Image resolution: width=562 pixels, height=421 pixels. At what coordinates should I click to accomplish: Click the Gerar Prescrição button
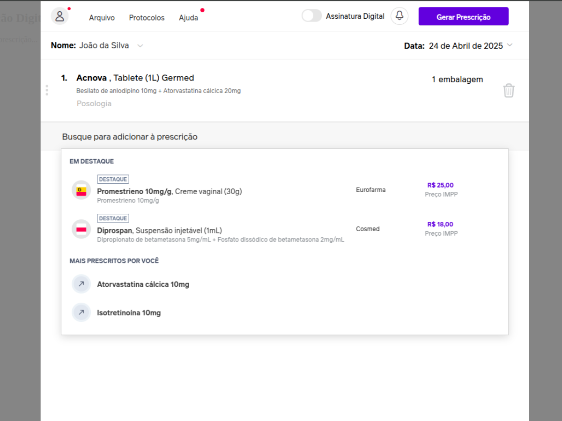coord(463,17)
